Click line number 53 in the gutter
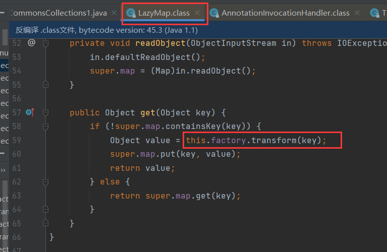The width and height of the screenshot is (387, 252). (x=17, y=57)
